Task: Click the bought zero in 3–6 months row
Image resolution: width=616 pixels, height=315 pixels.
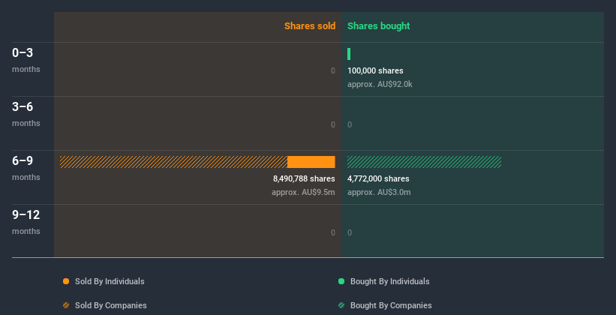Action: [350, 125]
